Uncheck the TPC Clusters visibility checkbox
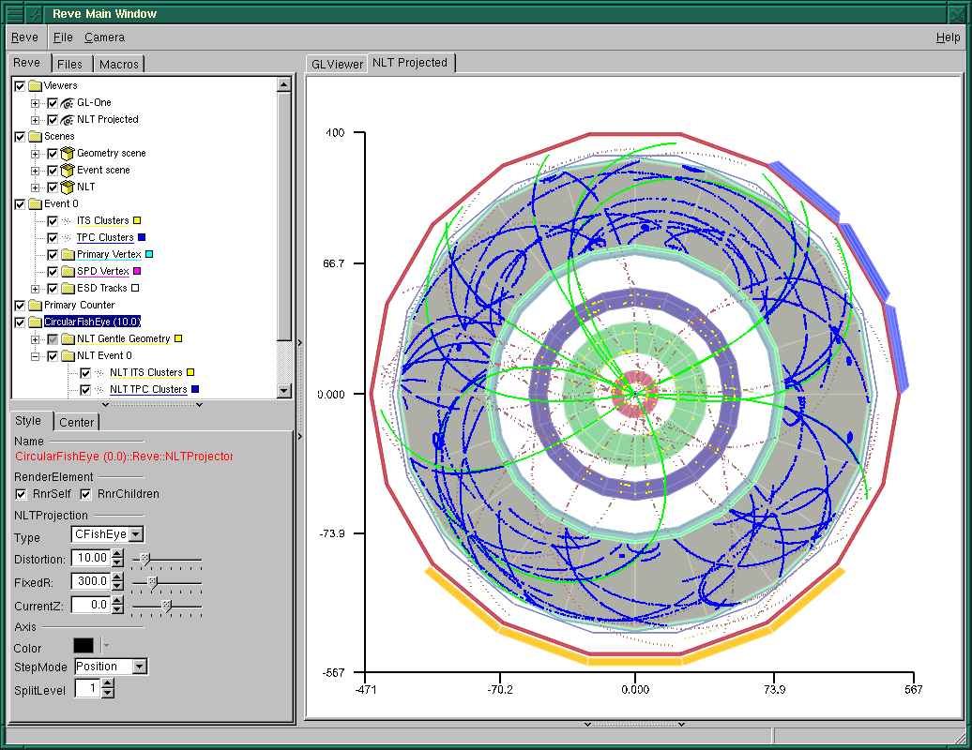This screenshot has height=750, width=972. pyautogui.click(x=53, y=237)
